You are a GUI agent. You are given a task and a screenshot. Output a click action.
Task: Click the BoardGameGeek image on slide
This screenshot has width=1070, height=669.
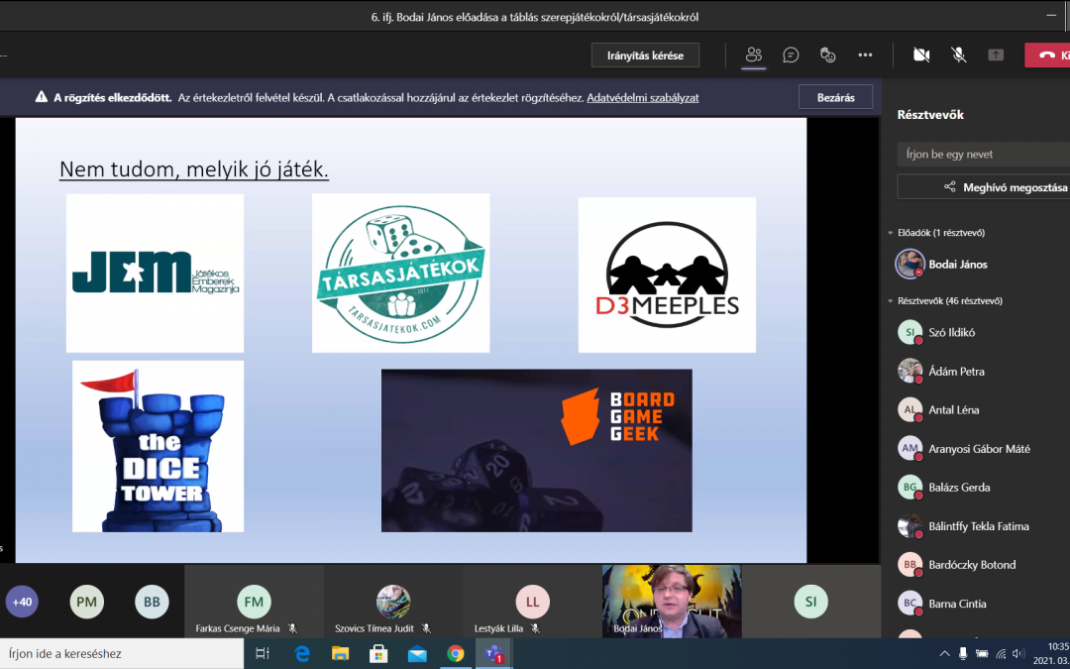536,451
